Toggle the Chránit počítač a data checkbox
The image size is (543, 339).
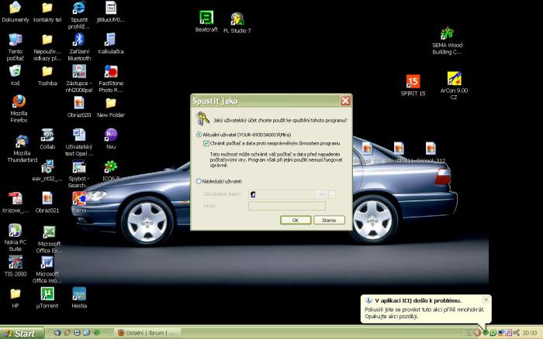(206, 143)
